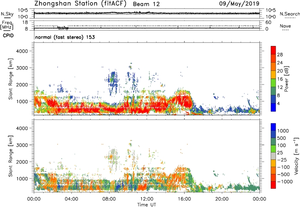This screenshot has height=207, width=300.
Task: Click the -25 tick label on Velocity colorbar
Action: click(282, 160)
